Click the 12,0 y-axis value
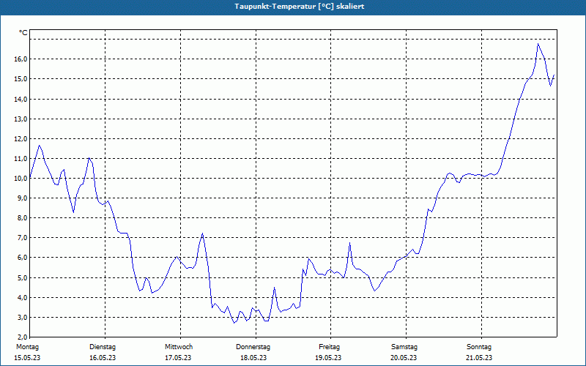 (21, 138)
